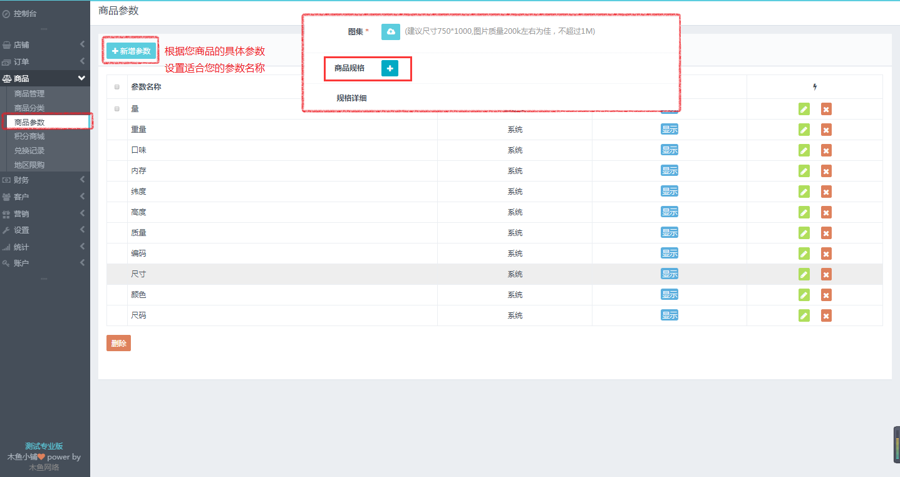Click the 新增参数 button
900x477 pixels.
coord(131,51)
